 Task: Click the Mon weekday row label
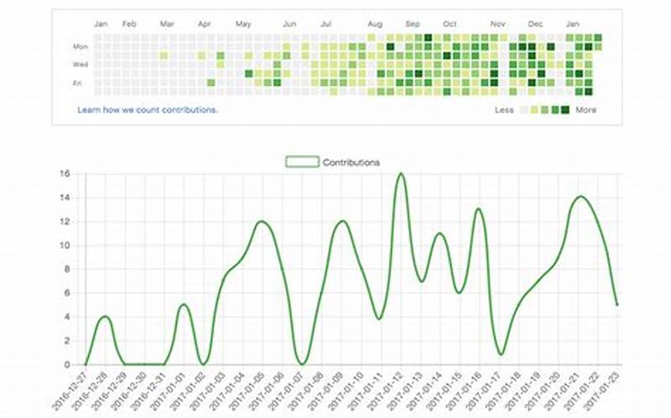tap(81, 47)
